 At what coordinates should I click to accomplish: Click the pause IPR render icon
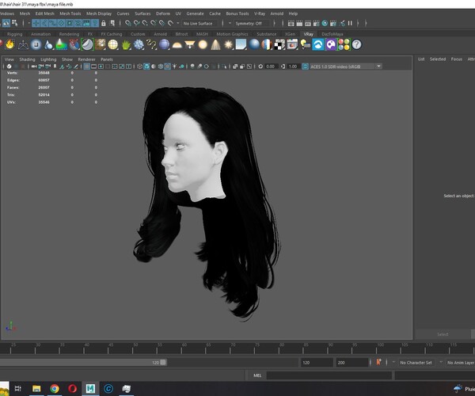pyautogui.click(x=350, y=23)
